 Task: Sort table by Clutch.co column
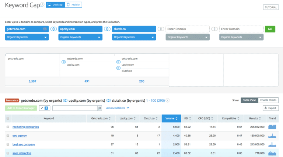pyautogui.click(x=151, y=118)
